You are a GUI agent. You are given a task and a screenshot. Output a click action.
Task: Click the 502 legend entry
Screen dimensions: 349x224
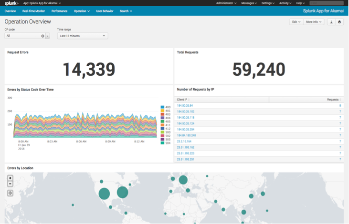pos(166,136)
